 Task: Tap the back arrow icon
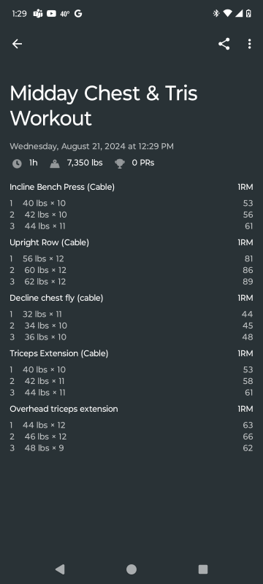tap(17, 44)
